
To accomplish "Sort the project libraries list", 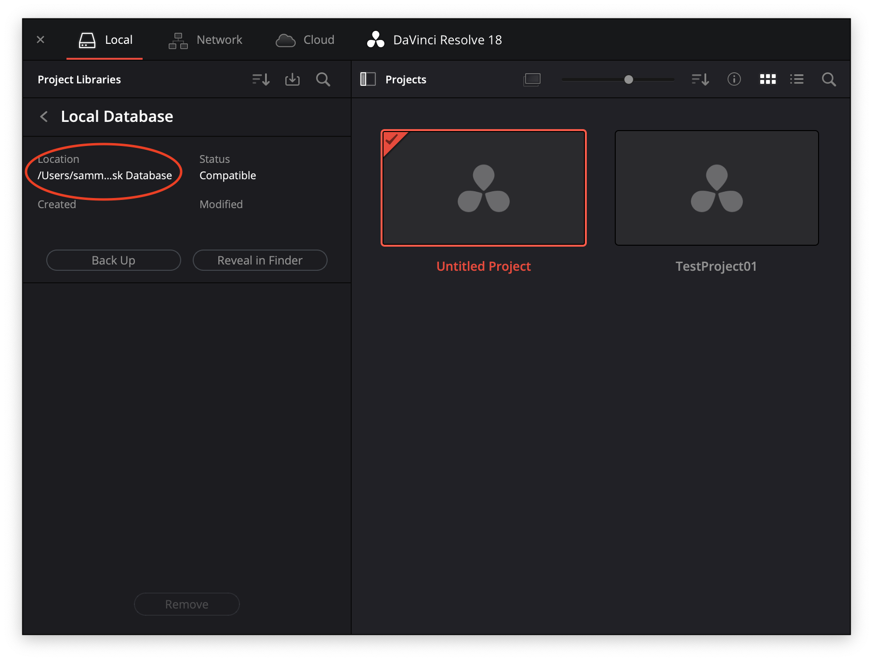I will tap(261, 79).
